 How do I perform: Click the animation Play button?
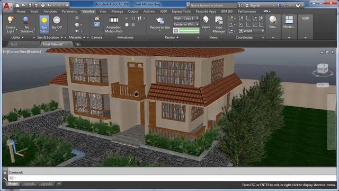(x=127, y=19)
